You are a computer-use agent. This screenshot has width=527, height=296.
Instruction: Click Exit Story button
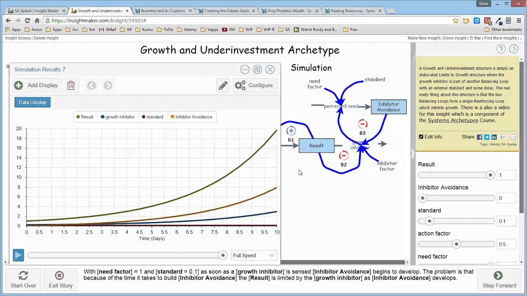tap(61, 280)
